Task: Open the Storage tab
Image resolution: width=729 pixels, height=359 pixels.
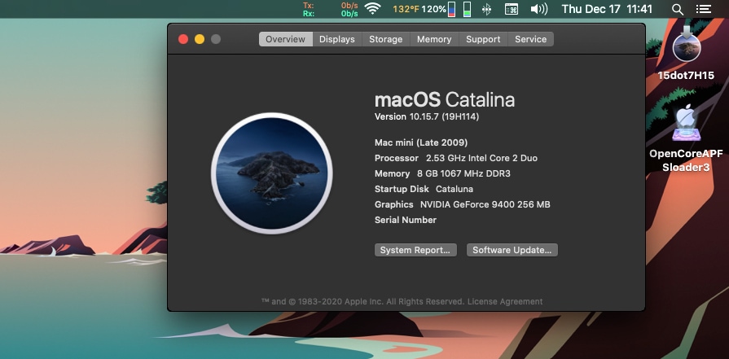Action: [x=386, y=39]
